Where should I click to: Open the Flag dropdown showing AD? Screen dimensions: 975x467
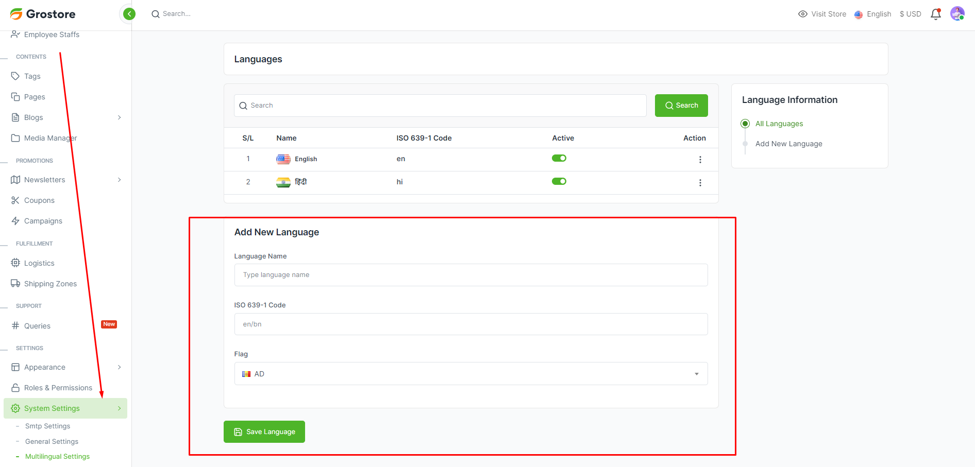[470, 374]
